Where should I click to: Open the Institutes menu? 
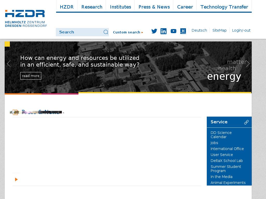120,7
